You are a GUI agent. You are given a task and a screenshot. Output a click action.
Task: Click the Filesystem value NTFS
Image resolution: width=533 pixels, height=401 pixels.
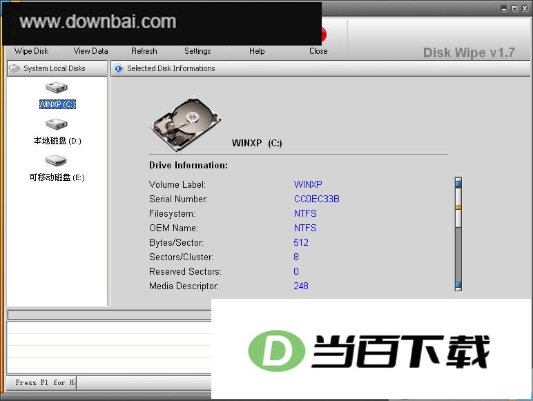pos(305,213)
